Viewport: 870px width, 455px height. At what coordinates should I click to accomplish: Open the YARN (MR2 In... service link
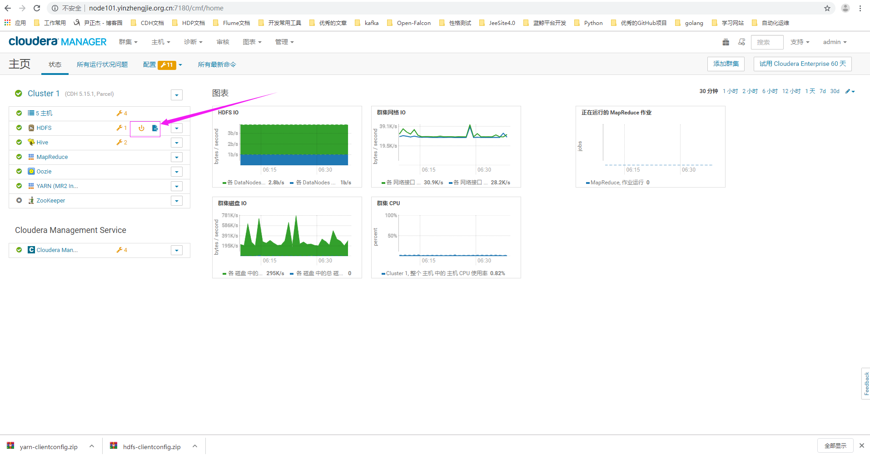[57, 186]
